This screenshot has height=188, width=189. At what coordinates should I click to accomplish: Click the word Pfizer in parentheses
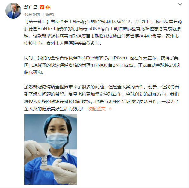119,58
